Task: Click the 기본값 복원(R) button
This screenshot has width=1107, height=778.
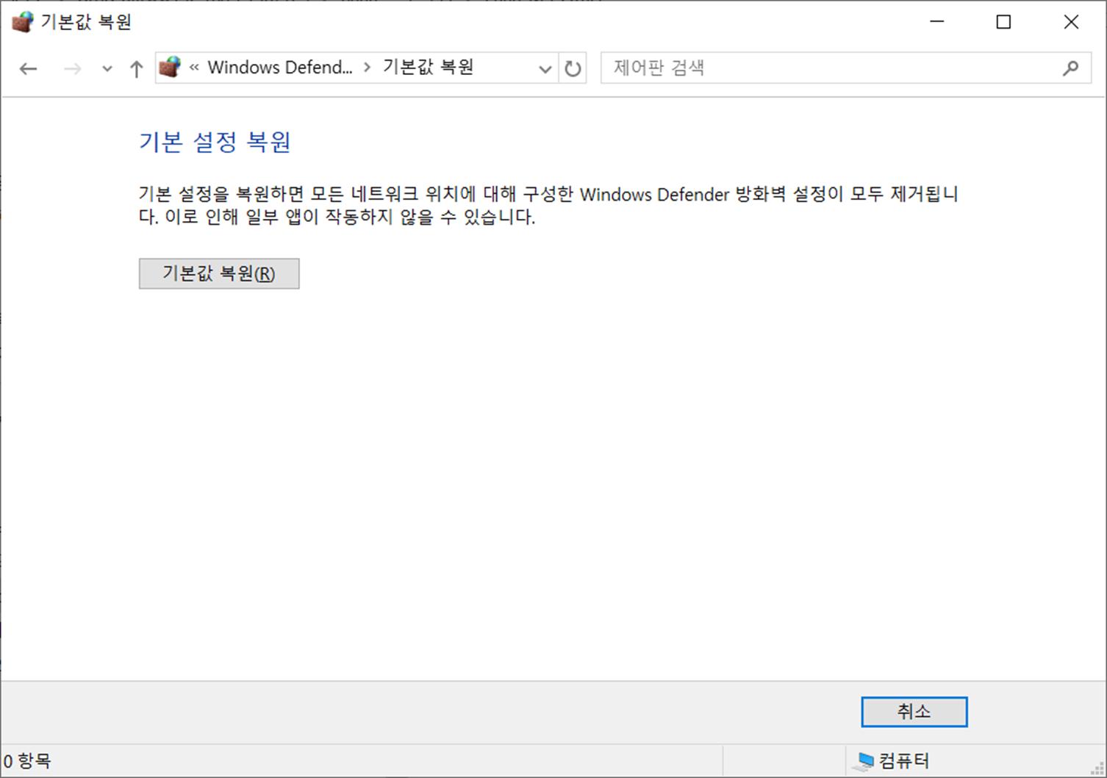Action: (x=219, y=273)
